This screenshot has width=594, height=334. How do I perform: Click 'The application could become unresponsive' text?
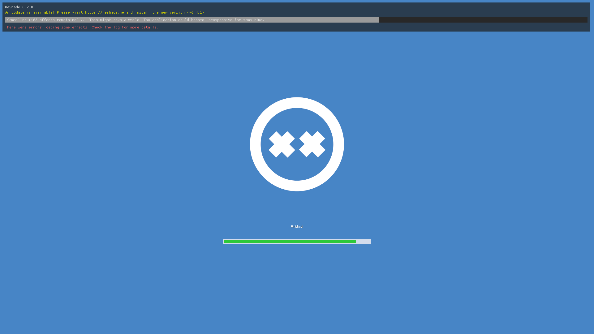pos(187,20)
